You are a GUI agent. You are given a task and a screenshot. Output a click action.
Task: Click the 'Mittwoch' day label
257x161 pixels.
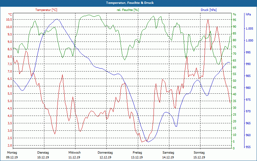click(75, 152)
